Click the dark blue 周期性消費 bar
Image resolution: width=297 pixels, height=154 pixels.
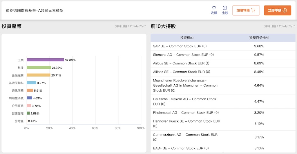click(x=29, y=98)
